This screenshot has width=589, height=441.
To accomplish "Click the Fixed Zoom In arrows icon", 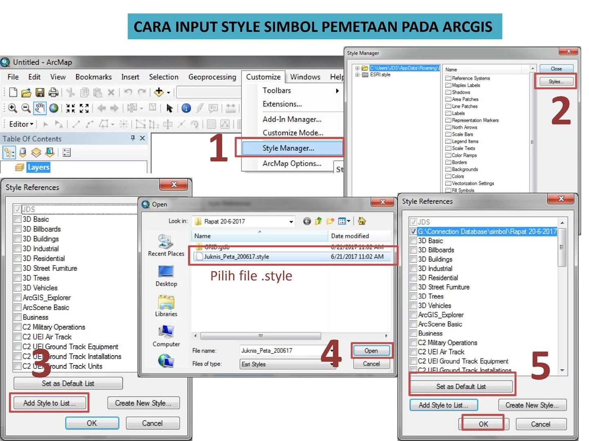I will (x=71, y=108).
